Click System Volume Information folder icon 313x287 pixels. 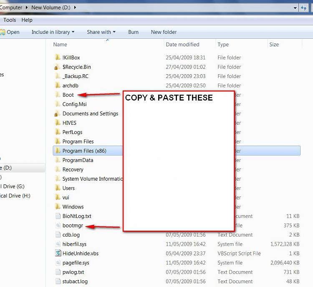coord(58,179)
